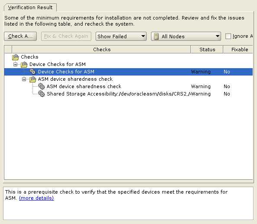The height and width of the screenshot is (224, 257).
Task: Click the Check Again button
Action: tap(20, 36)
